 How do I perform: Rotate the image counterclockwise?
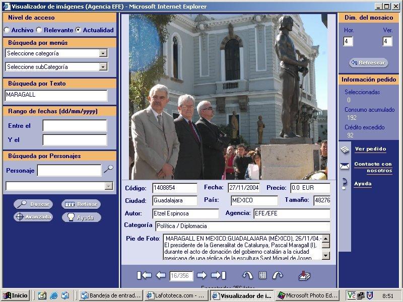coord(247,275)
